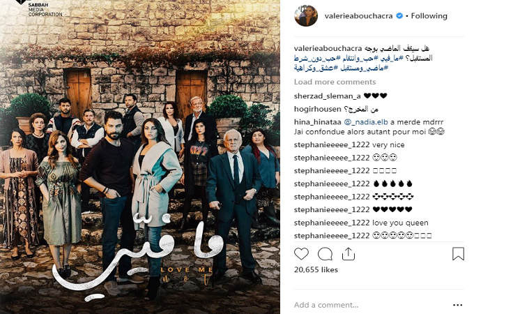This screenshot has width=513, height=314.
Task: Open valerieabouchacra's profile picture
Action: pos(306,15)
